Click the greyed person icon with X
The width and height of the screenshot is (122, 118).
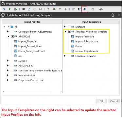(74, 9)
